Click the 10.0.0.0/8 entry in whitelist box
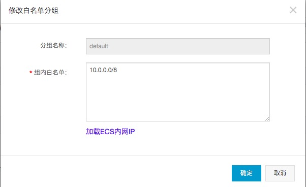 click(x=103, y=70)
